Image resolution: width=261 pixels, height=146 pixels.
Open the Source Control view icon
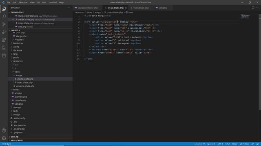4,24
